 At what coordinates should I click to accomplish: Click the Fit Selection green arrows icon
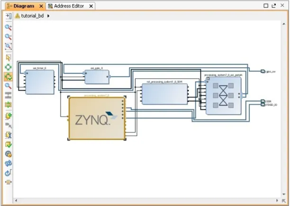pyautogui.click(x=9, y=67)
